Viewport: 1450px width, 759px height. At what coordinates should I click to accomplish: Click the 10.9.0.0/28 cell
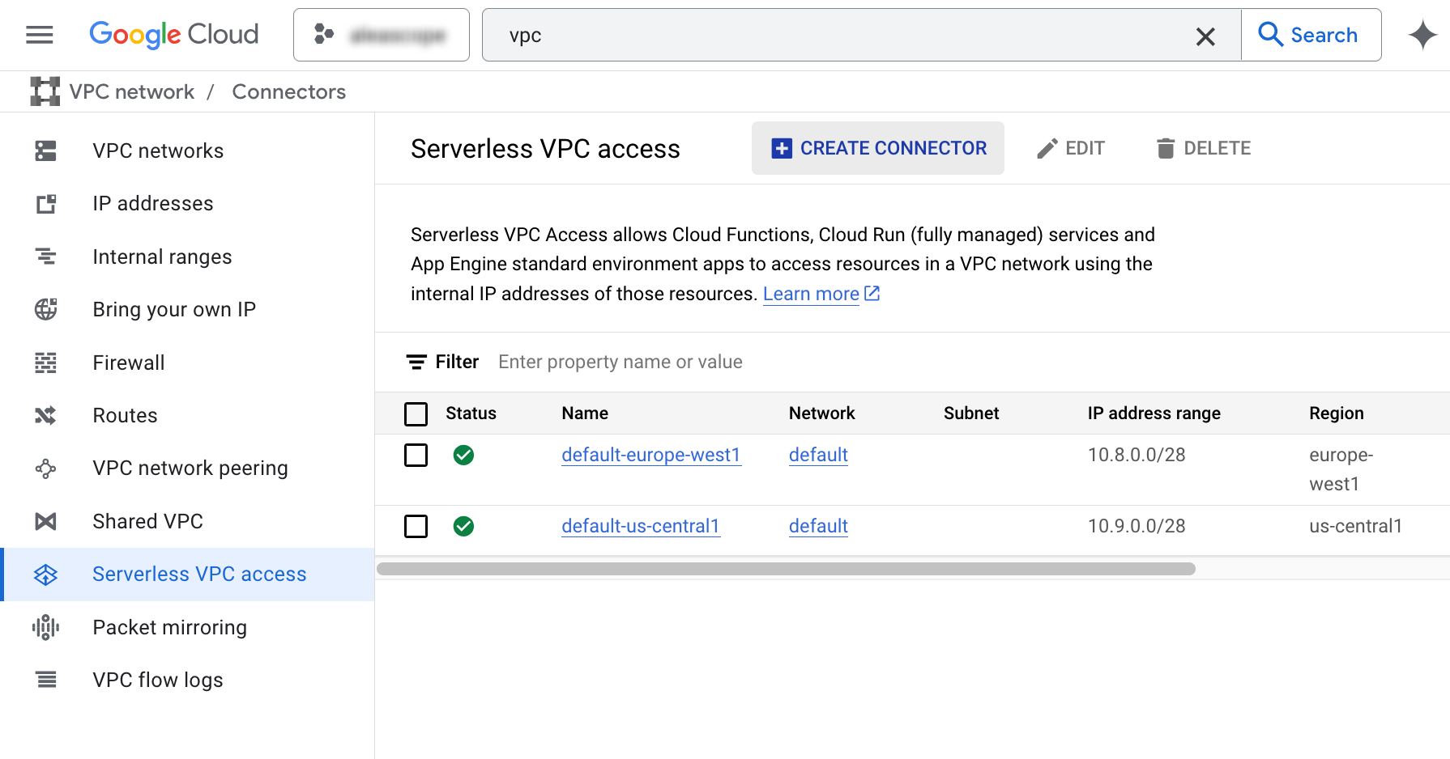[1137, 526]
